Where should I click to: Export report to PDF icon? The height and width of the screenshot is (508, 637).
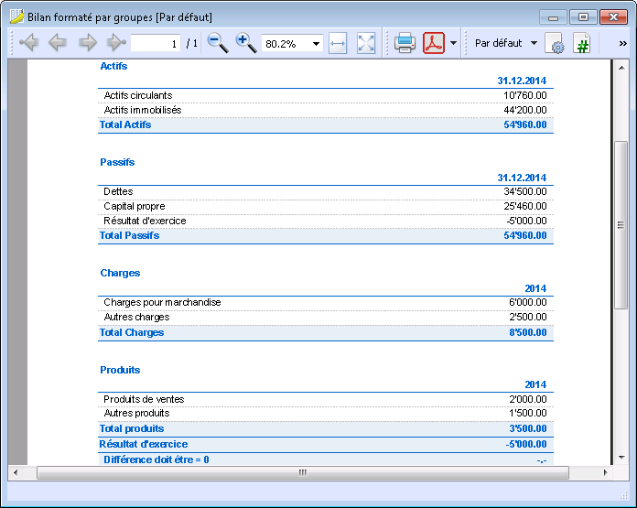434,43
